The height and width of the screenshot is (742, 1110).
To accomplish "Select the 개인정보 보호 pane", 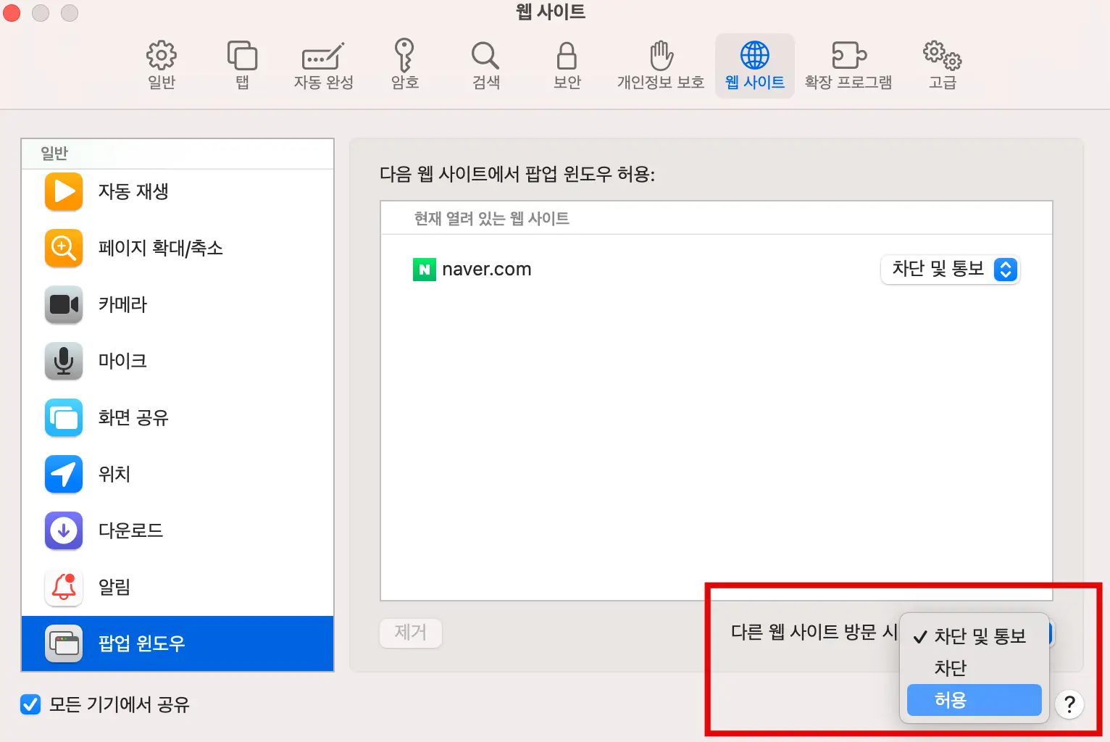I will pyautogui.click(x=660, y=64).
